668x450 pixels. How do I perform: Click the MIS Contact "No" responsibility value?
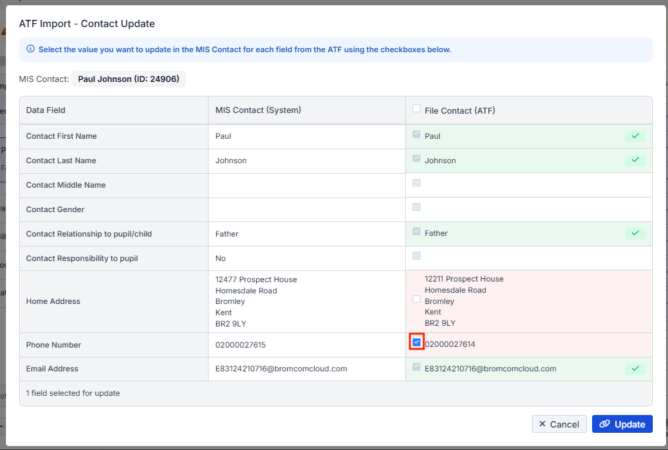click(220, 258)
